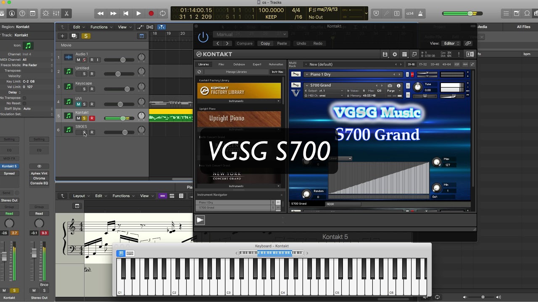Screen dimensions: 538x302
Task: Click the wrench icon for S700 Grand
Action: point(296,86)
